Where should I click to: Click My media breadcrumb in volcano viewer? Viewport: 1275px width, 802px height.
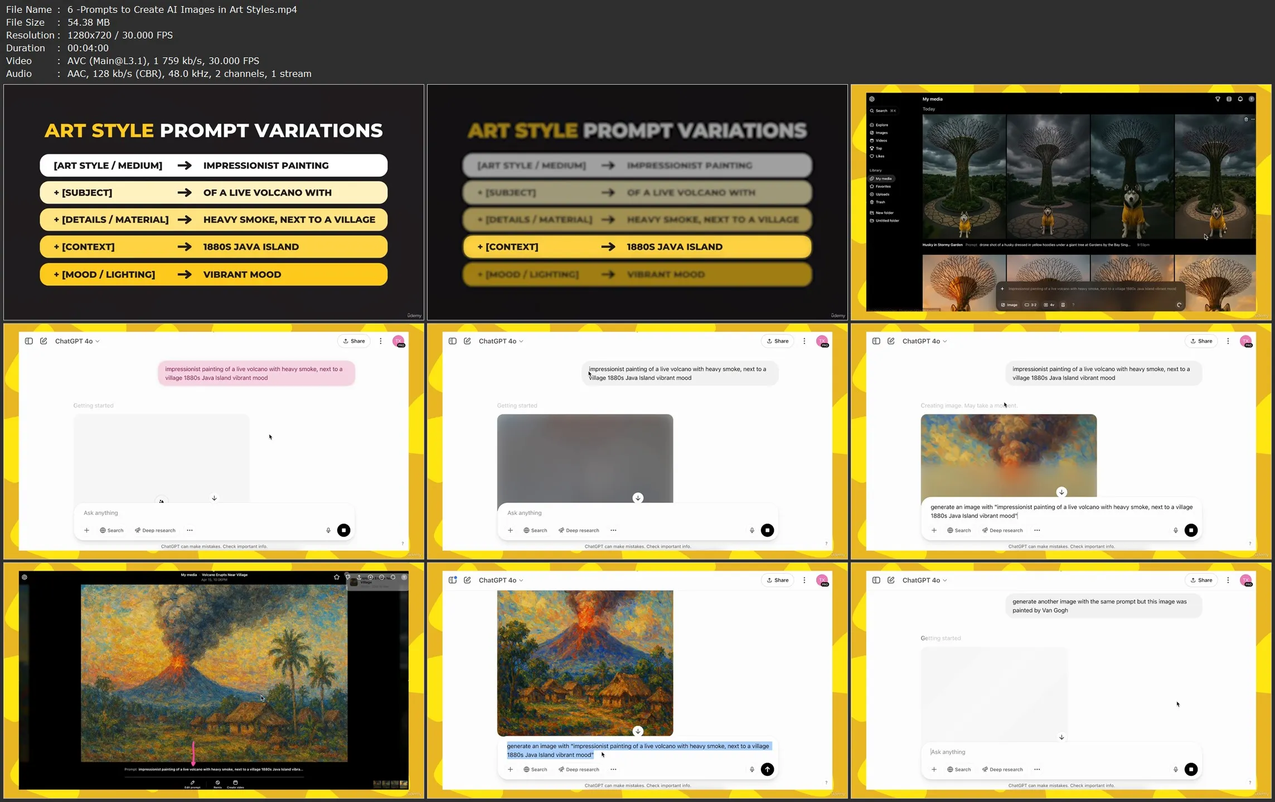point(188,575)
